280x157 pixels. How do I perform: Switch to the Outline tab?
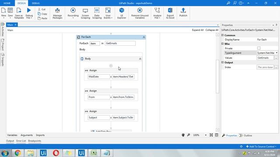[x=246, y=136]
